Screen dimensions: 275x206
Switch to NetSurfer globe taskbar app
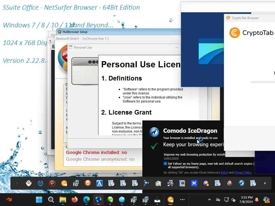[98, 200]
